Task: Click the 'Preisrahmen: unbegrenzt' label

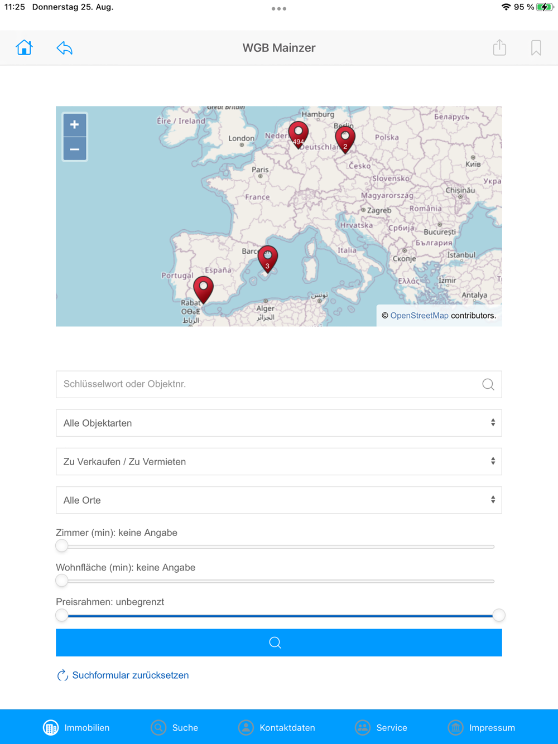Action: (x=110, y=602)
